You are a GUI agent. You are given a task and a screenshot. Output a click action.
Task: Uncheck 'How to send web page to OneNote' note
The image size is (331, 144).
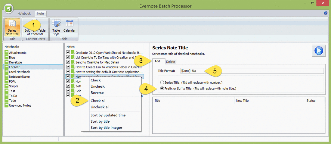pos(68,76)
